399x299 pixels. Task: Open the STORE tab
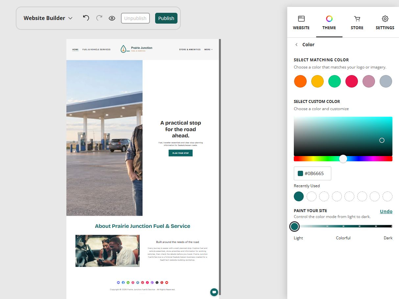357,23
